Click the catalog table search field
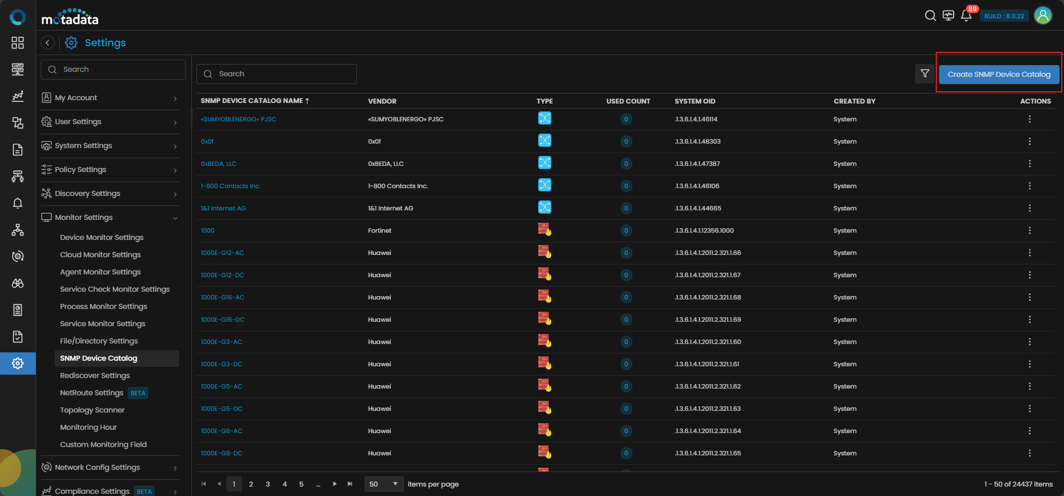 pos(277,74)
